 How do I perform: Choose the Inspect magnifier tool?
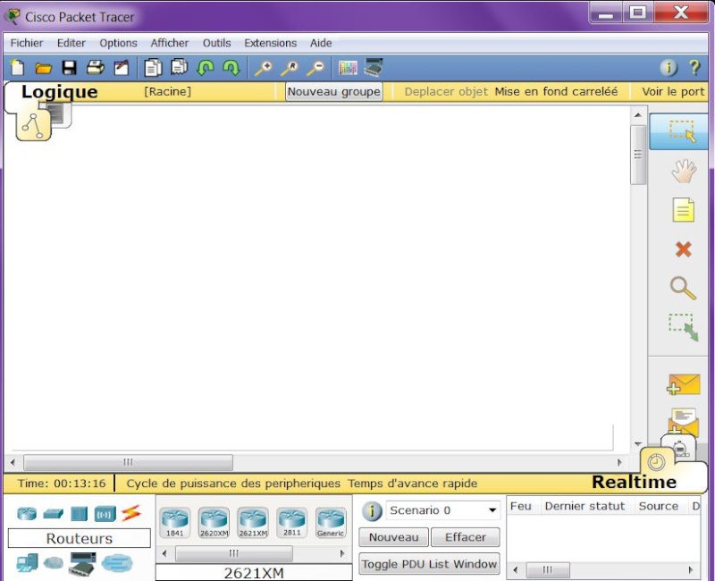683,288
